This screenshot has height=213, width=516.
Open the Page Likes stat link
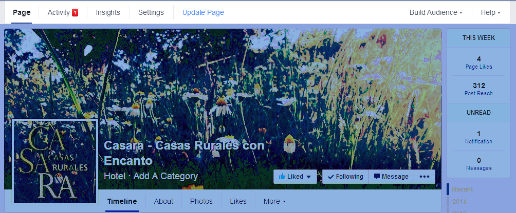click(x=479, y=67)
